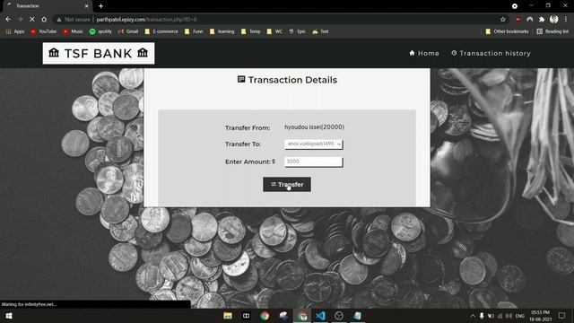Image resolution: width=574 pixels, height=323 pixels.
Task: Expand Other bookmarks folder
Action: (x=507, y=31)
